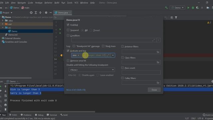Open Project Structure icon in top toolbar
Image resolution: width=213 pixels, height=120 pixels.
click(208, 8)
